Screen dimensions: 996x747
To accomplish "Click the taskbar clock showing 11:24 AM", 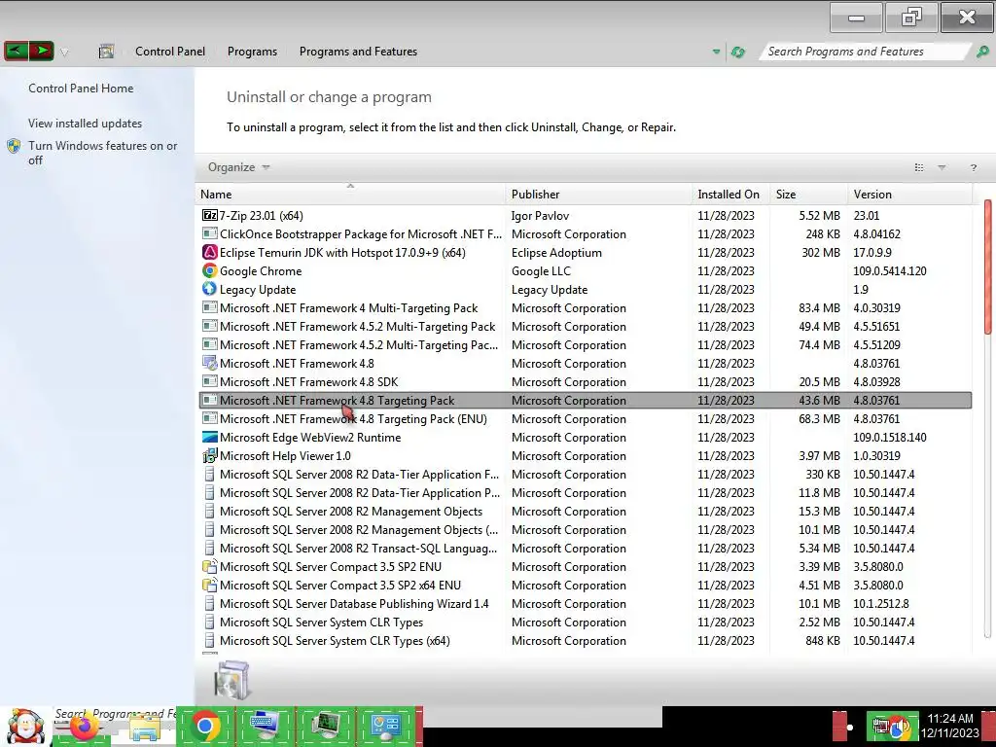I will pos(950,726).
